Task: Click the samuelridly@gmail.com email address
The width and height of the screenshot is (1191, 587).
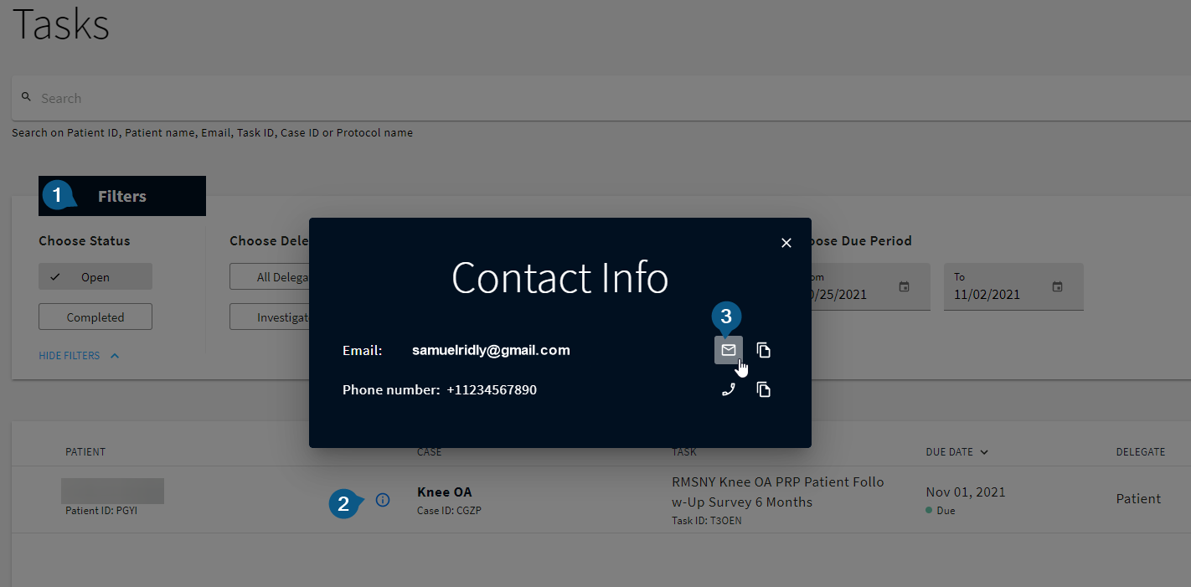Action: (x=491, y=350)
